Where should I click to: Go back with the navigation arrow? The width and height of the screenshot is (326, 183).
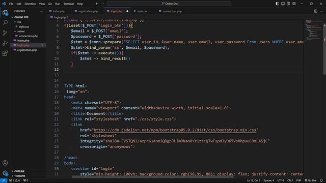97,4
